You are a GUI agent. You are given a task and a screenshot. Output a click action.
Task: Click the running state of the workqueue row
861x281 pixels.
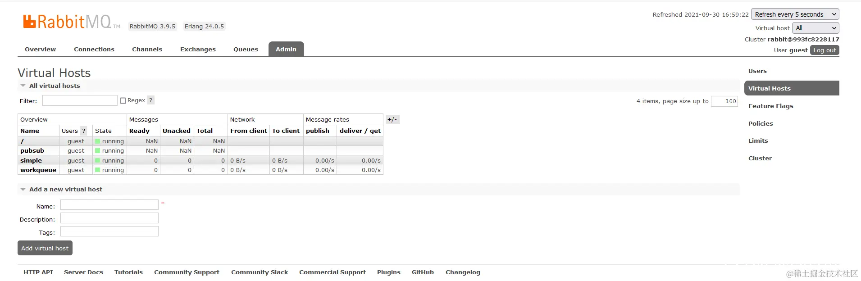coord(109,170)
